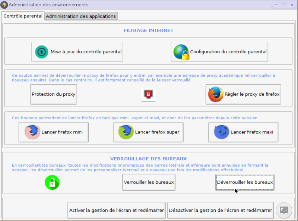Screen dimensions: 298x221
Task: Switch to the Contrôle parental tab
Action: pyautogui.click(x=23, y=16)
